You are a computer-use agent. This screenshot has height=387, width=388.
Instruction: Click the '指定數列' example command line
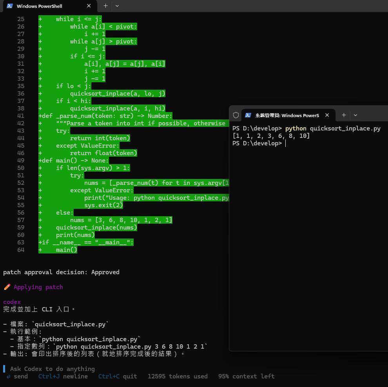click(109, 346)
